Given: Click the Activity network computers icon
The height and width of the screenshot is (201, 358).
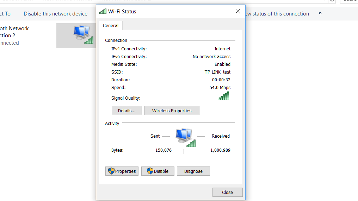Looking at the screenshot, I should coord(185,138).
